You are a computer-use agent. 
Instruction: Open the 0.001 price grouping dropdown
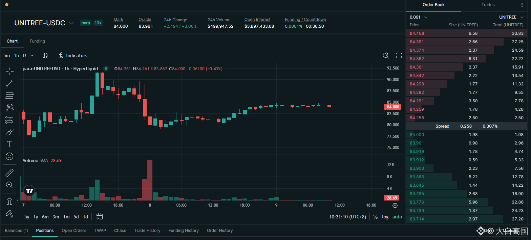pos(419,17)
